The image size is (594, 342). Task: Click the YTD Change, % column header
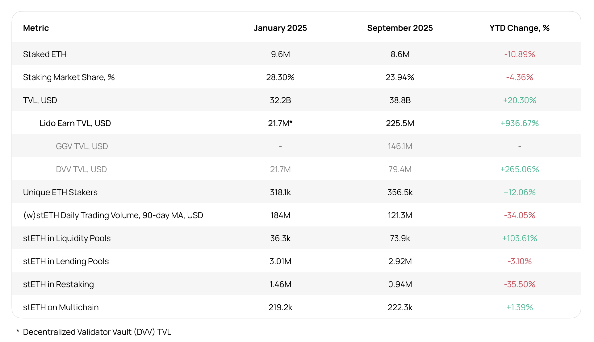(x=519, y=28)
